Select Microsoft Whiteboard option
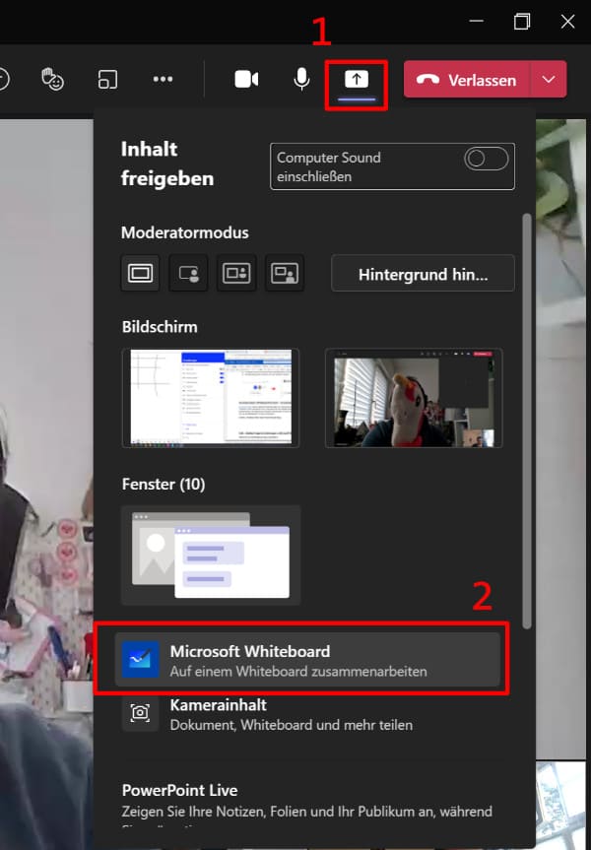The image size is (591, 850). coord(307,660)
